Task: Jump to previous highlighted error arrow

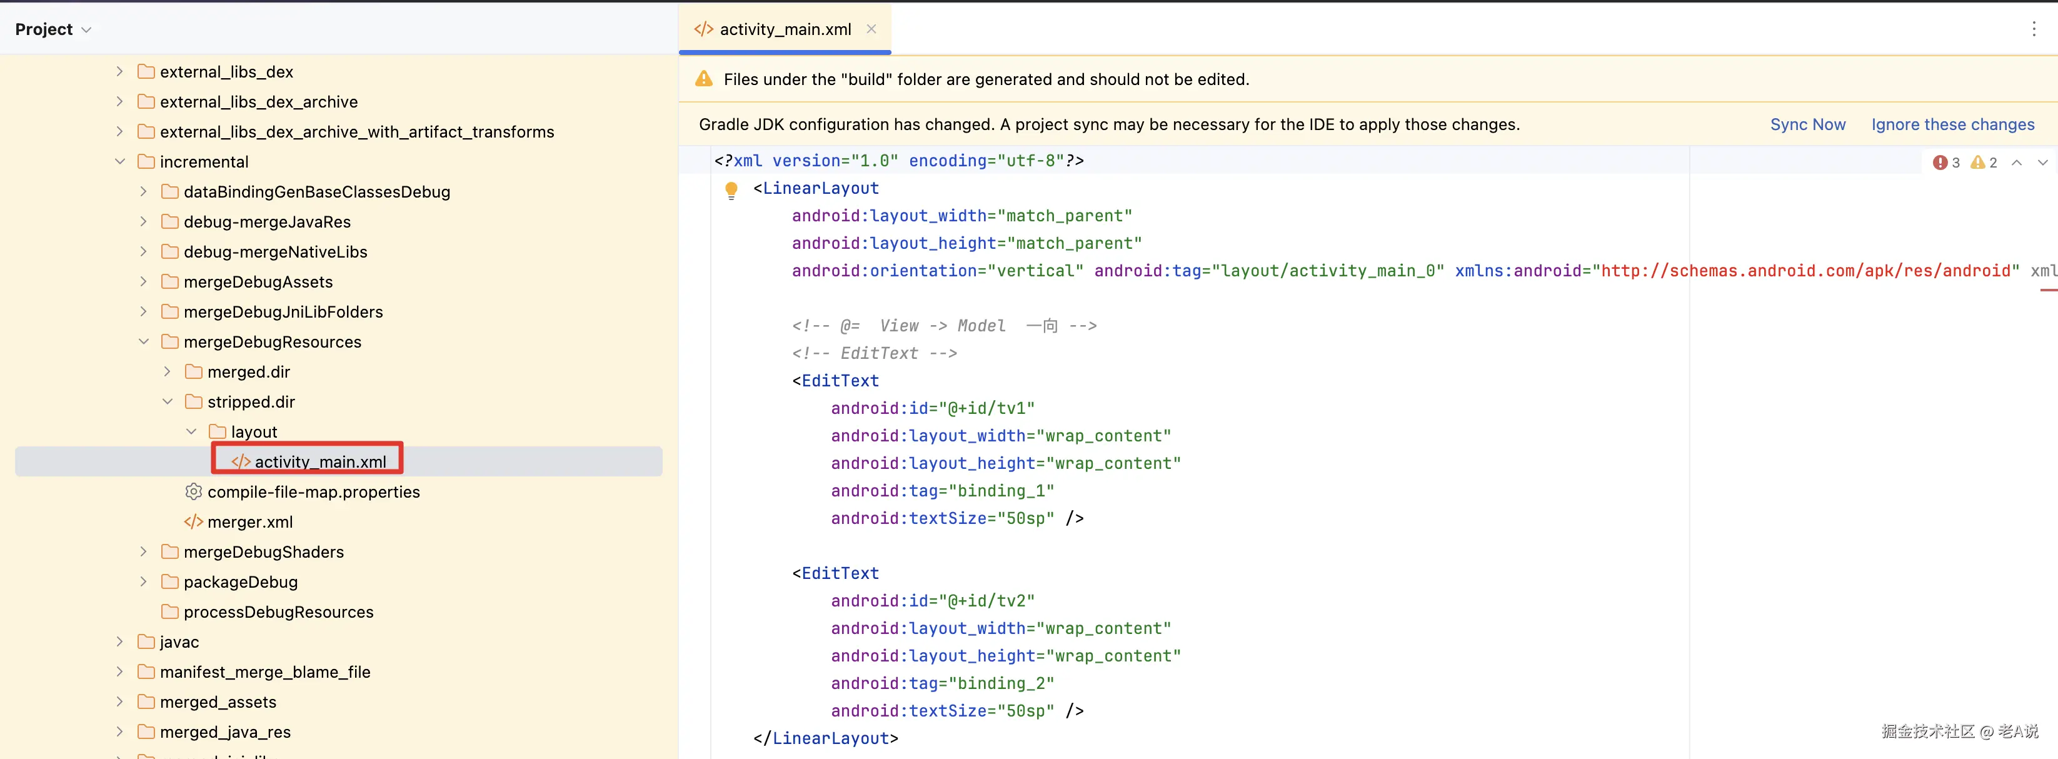Action: click(x=2017, y=162)
